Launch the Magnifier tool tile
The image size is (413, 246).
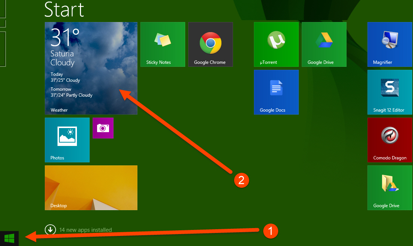[389, 44]
